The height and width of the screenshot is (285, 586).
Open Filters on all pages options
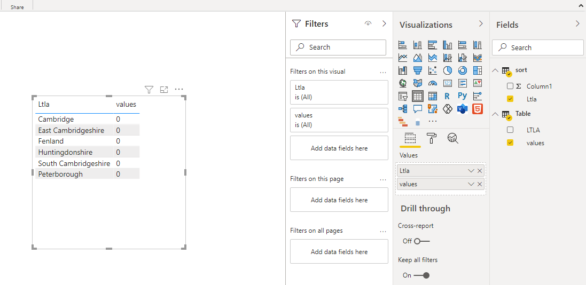(382, 231)
